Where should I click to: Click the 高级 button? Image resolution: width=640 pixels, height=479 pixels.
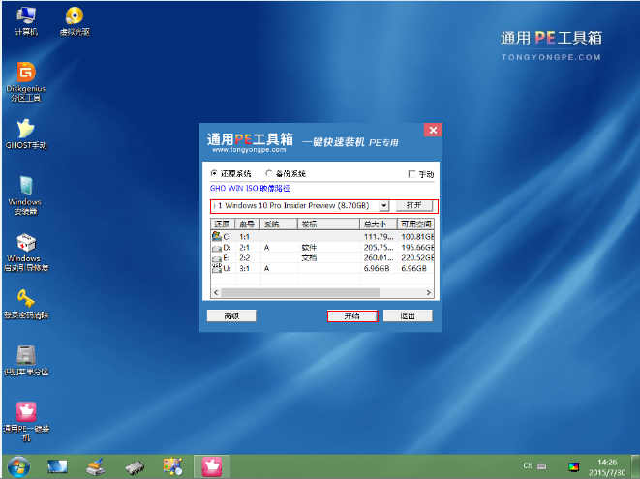click(x=231, y=315)
